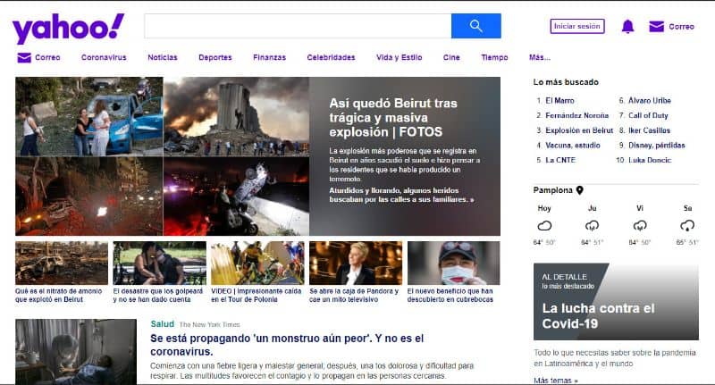Open the nitrato de amonio thumbnail
715x385 pixels.
pyautogui.click(x=62, y=263)
